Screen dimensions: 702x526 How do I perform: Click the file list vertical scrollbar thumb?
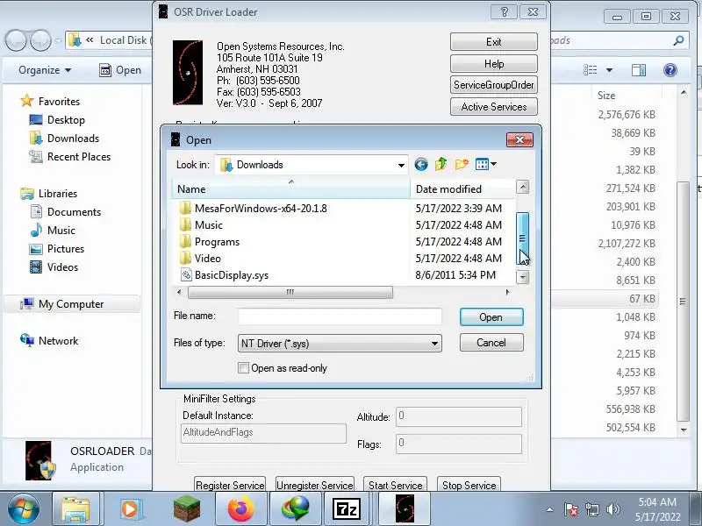522,238
